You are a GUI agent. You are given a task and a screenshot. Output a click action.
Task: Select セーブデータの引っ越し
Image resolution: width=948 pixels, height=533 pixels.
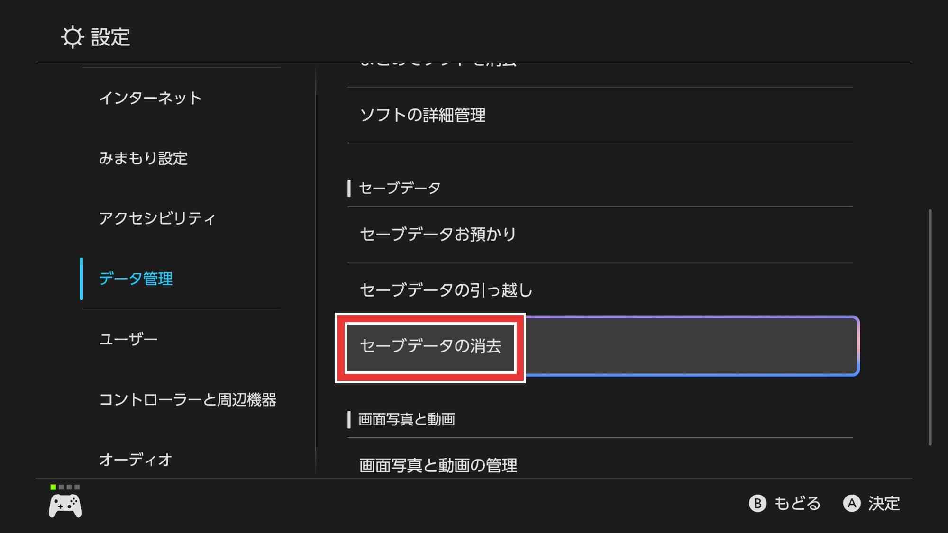click(x=446, y=290)
